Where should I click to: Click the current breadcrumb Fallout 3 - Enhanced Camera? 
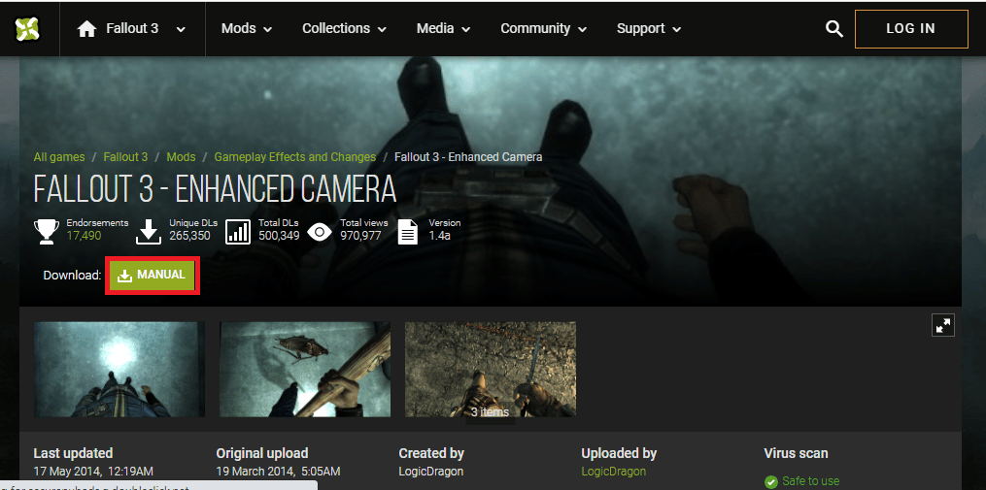468,157
